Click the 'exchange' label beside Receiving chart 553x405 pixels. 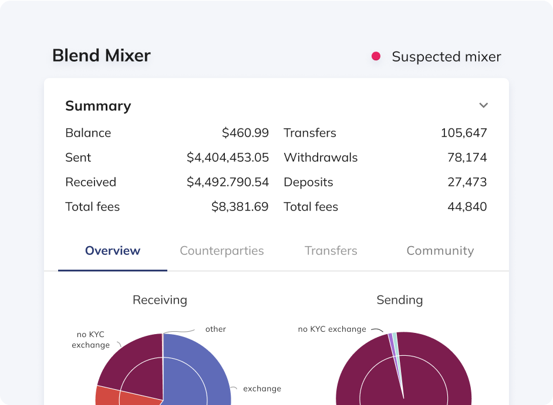(262, 389)
